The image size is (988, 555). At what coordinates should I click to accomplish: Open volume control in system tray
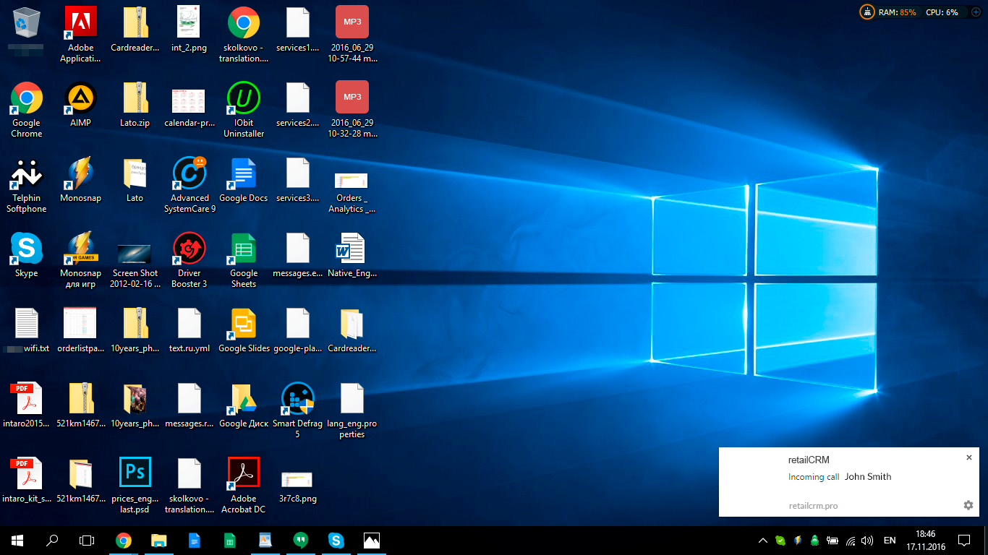867,541
